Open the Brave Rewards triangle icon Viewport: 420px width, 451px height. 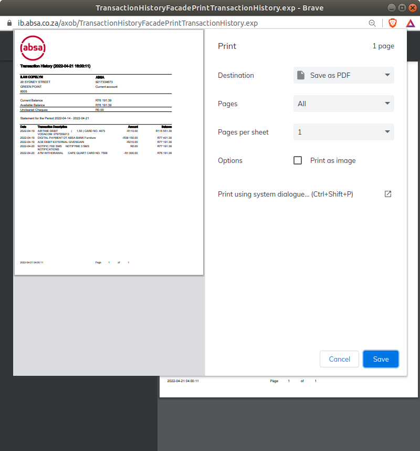(410, 23)
